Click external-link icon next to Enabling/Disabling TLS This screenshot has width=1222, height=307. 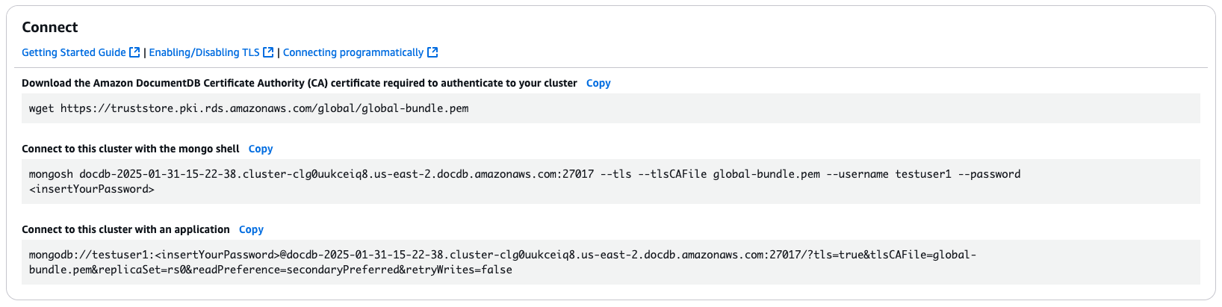[268, 52]
